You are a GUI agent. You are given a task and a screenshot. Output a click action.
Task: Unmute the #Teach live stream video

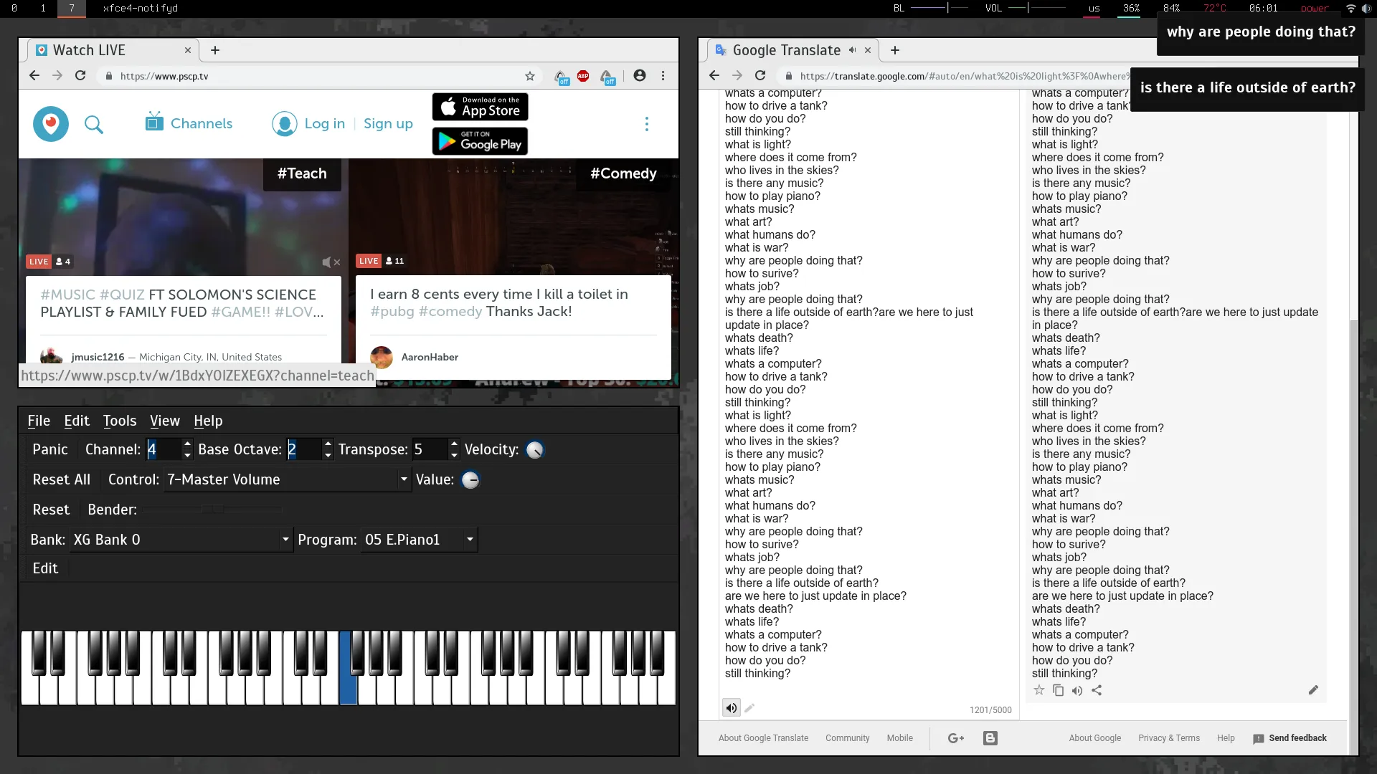pos(331,262)
